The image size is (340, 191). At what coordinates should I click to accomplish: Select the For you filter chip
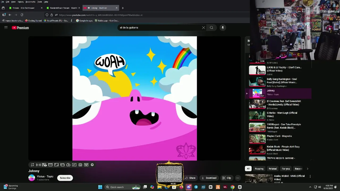(x=286, y=169)
